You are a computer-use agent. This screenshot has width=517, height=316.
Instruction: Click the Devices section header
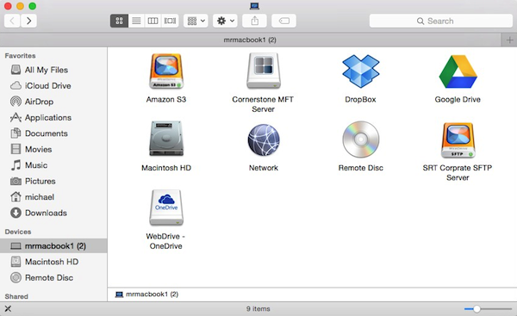[18, 232]
